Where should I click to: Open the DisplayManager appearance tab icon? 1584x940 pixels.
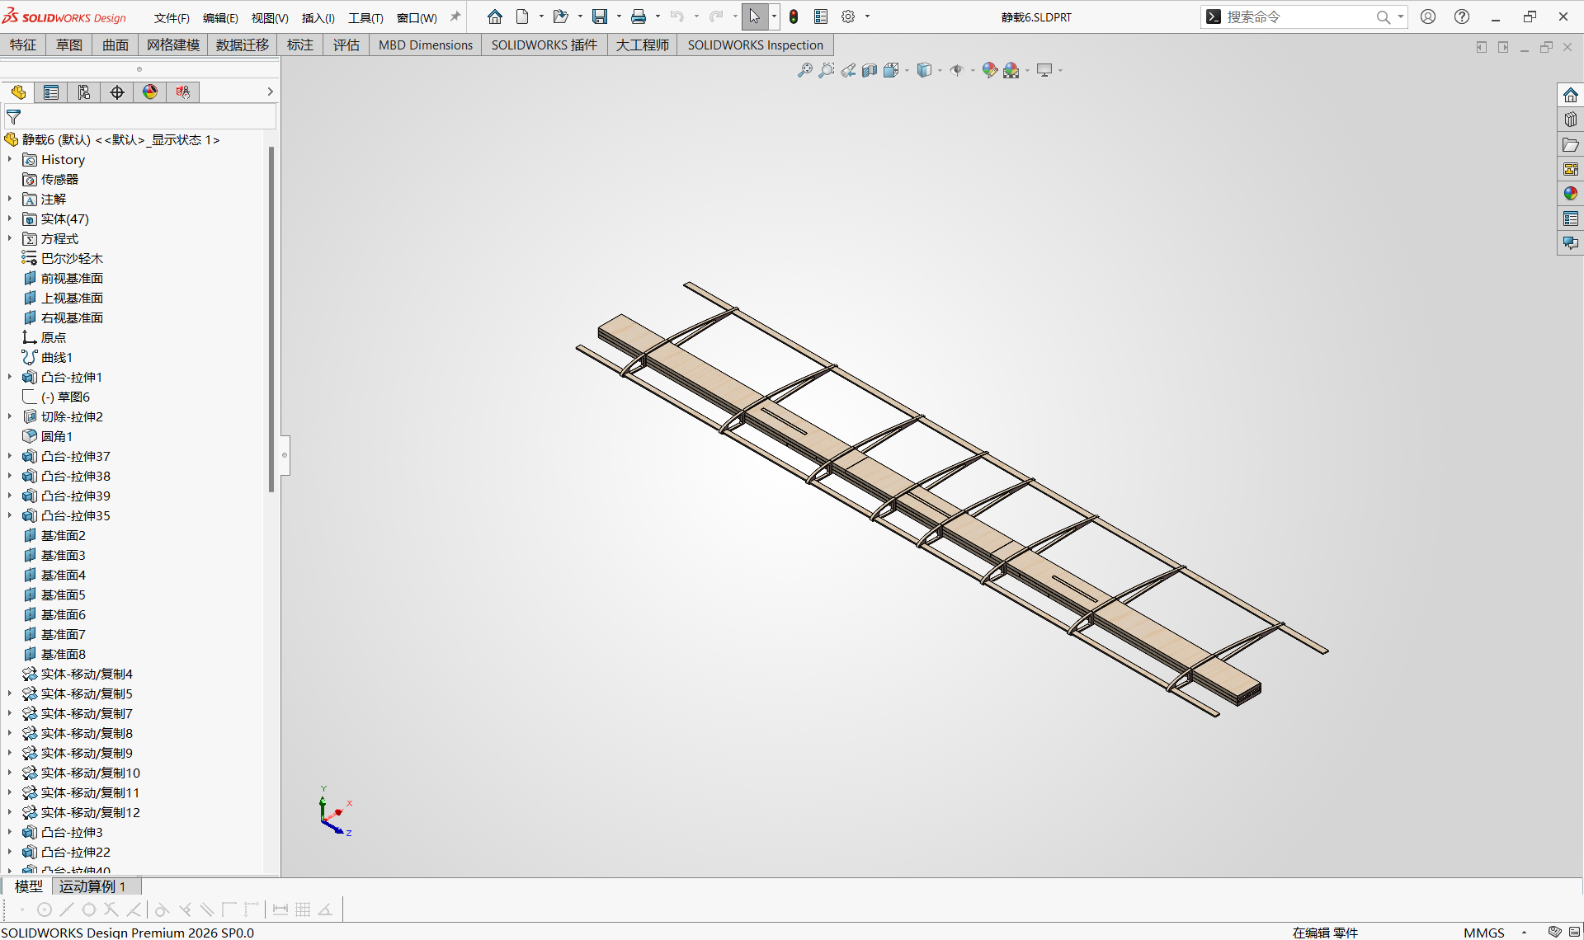pos(150,92)
